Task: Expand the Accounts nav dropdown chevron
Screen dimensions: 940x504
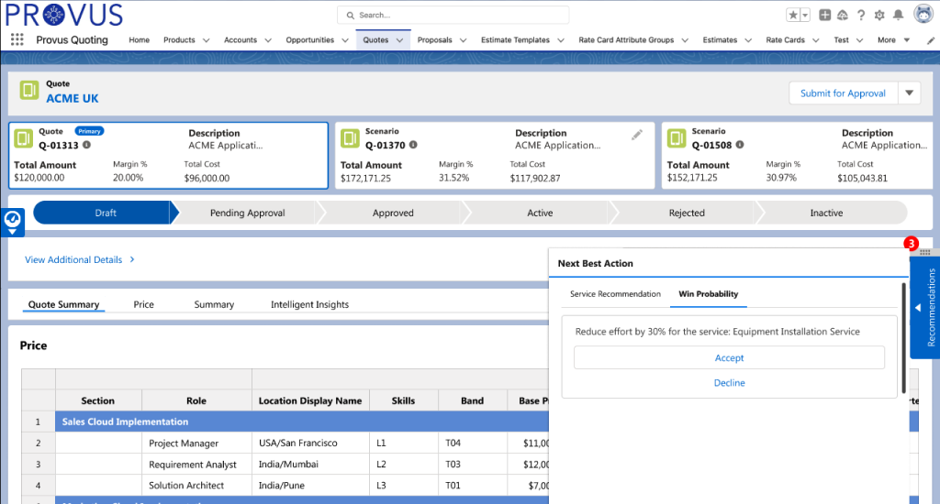Action: coord(268,40)
